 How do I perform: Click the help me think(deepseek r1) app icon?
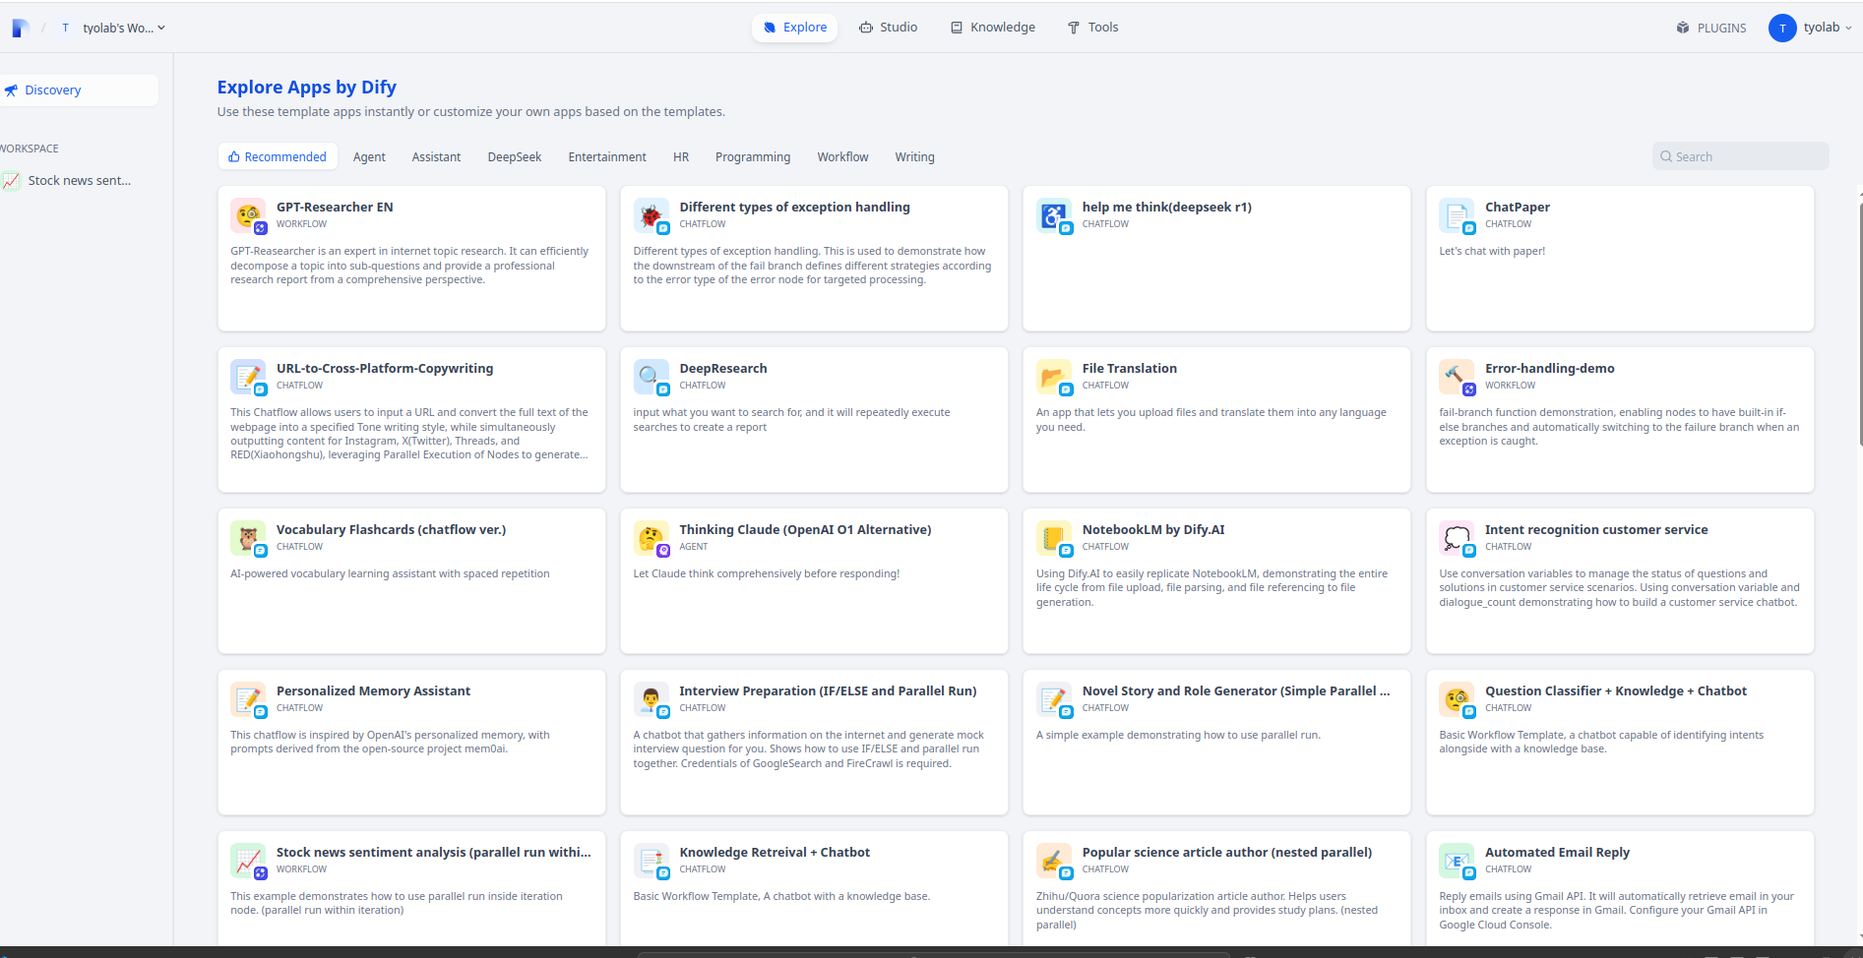tap(1053, 214)
